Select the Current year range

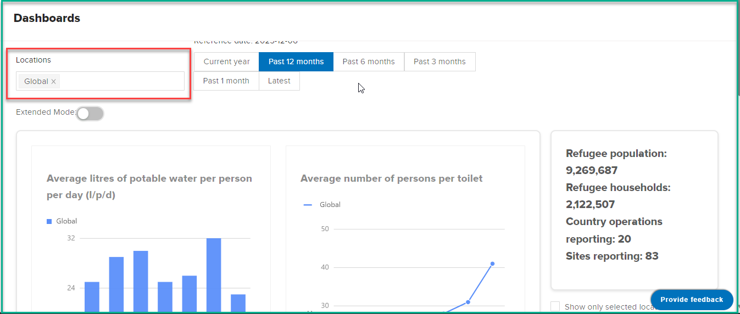[x=226, y=62]
